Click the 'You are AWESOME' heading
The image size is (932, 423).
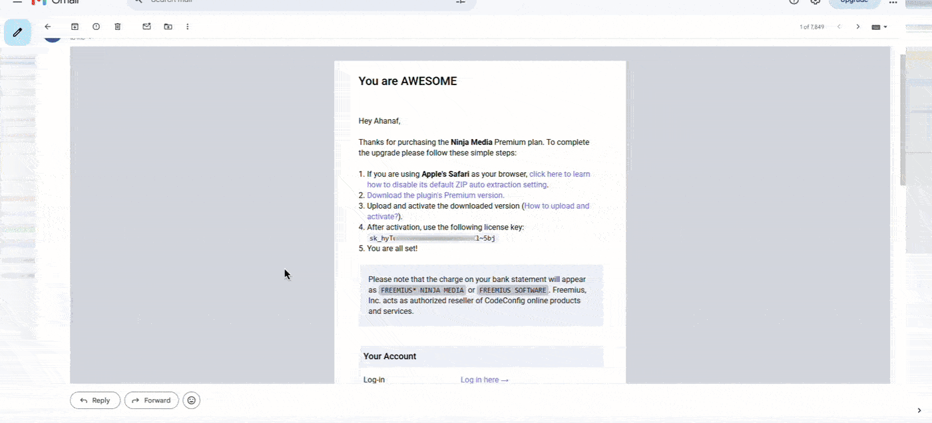[407, 81]
